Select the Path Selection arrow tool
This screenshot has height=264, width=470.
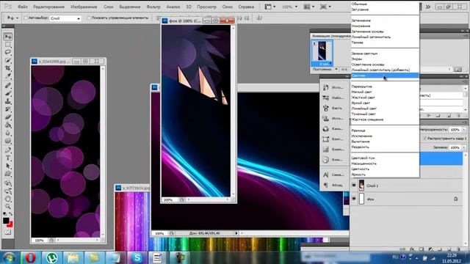pos(8,166)
